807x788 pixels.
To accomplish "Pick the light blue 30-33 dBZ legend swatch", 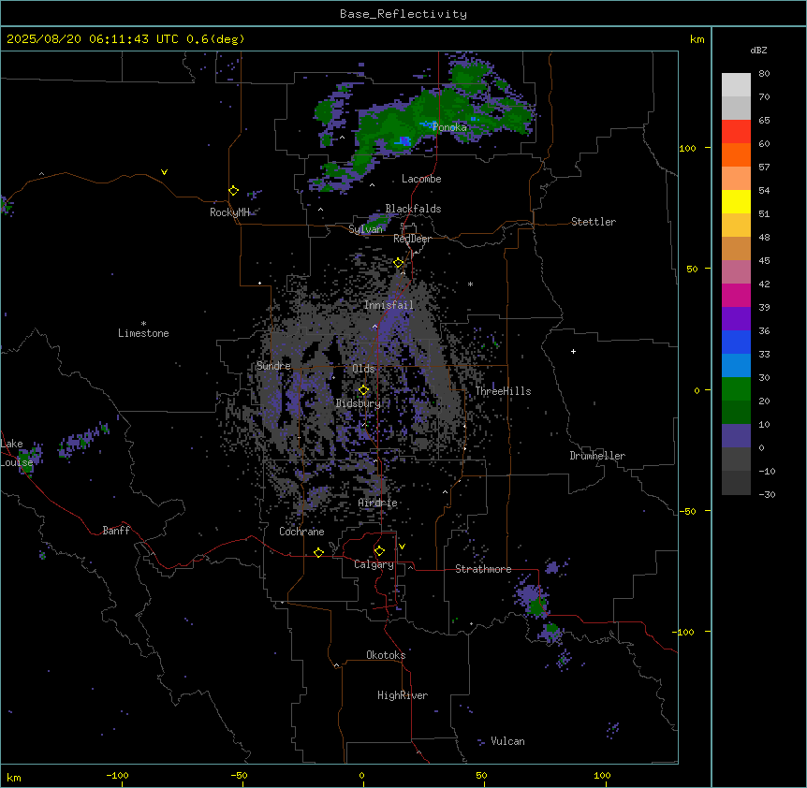I will [x=736, y=366].
